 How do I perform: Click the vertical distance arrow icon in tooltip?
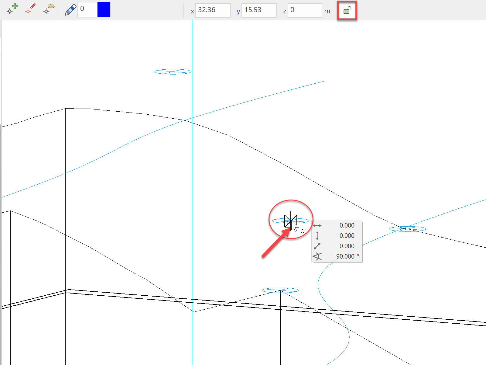(317, 236)
